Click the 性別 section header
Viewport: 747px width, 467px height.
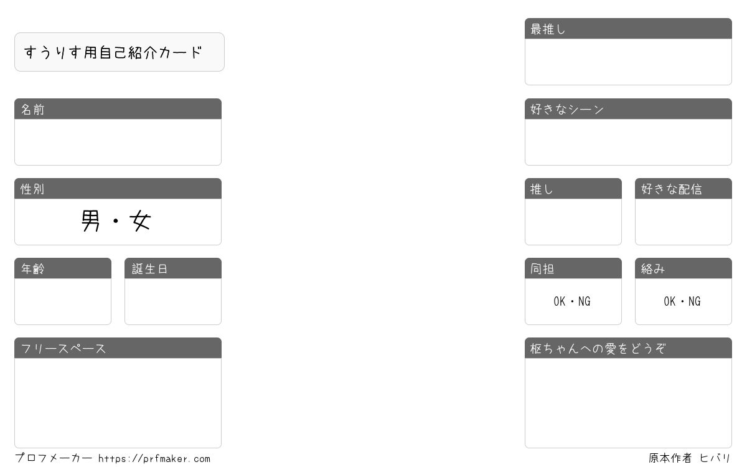pos(118,189)
